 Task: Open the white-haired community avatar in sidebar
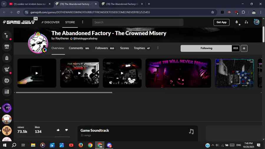pos(7,119)
